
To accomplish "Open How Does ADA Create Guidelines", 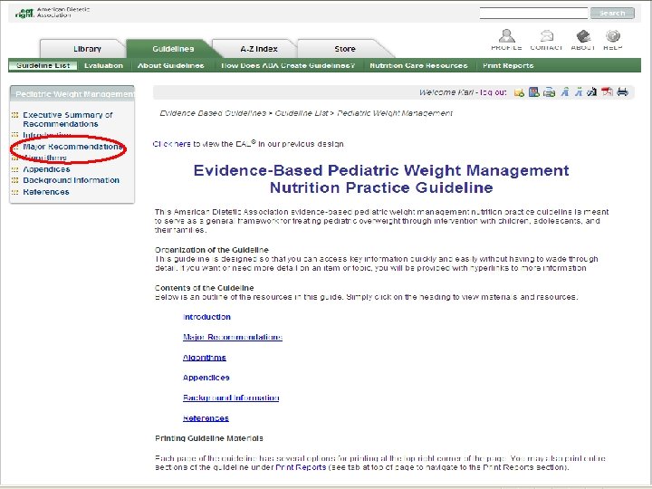I will pyautogui.click(x=288, y=66).
